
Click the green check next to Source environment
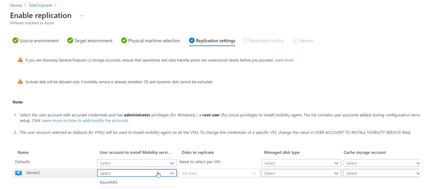[15, 41]
